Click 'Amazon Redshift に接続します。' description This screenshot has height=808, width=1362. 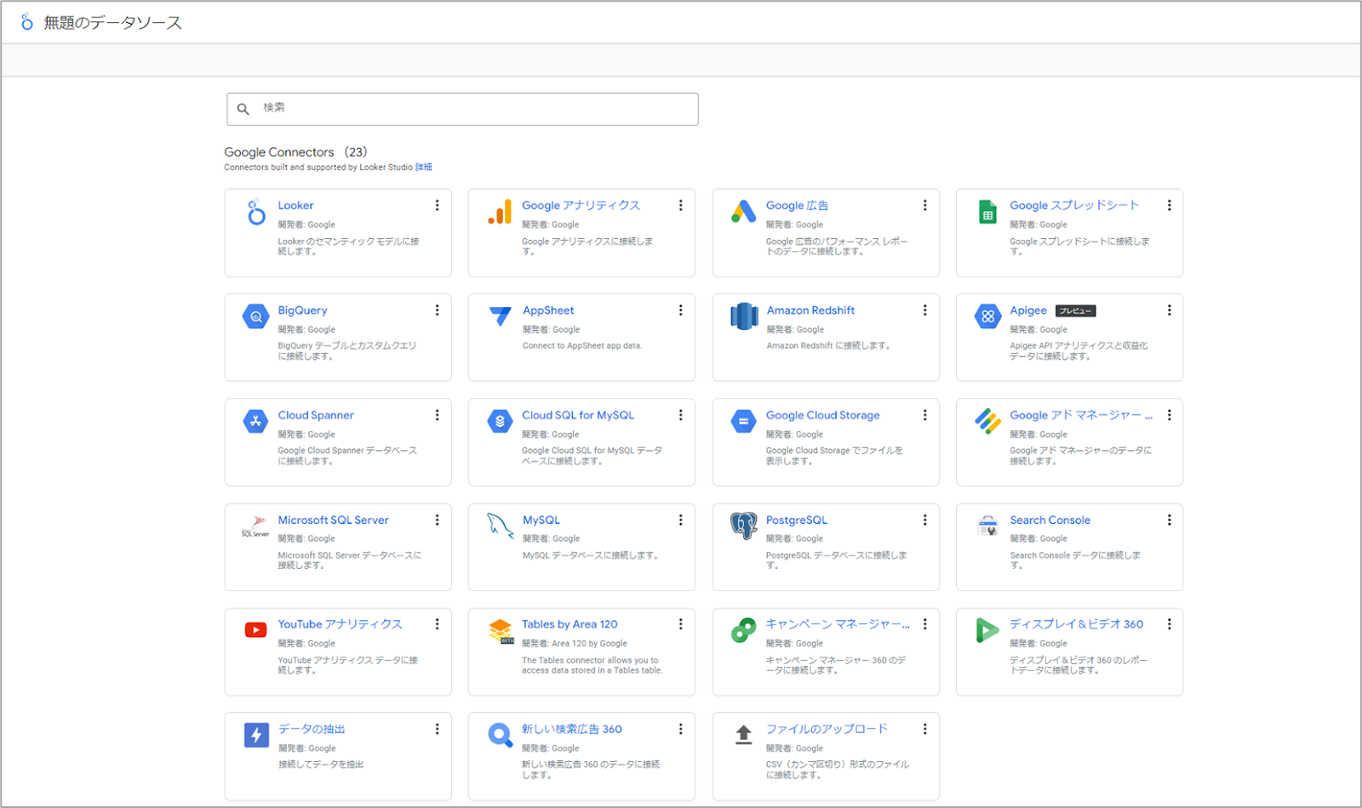click(x=828, y=346)
